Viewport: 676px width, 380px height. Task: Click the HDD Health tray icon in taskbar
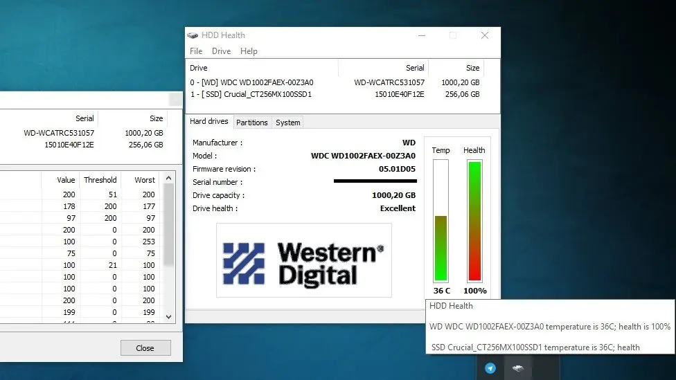click(518, 368)
